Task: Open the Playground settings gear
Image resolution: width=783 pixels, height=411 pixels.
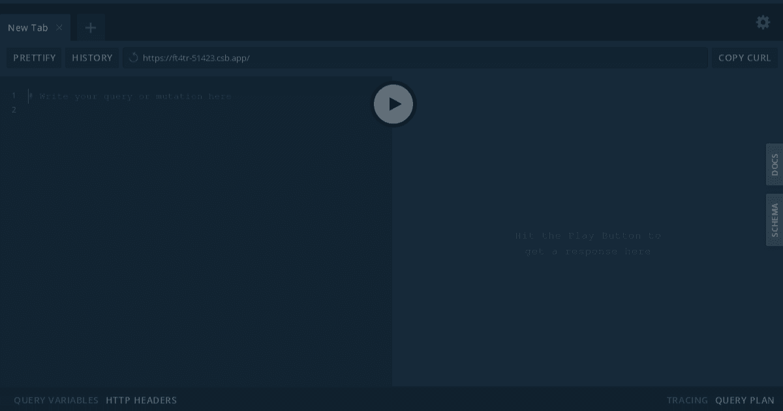Action: coord(762,22)
